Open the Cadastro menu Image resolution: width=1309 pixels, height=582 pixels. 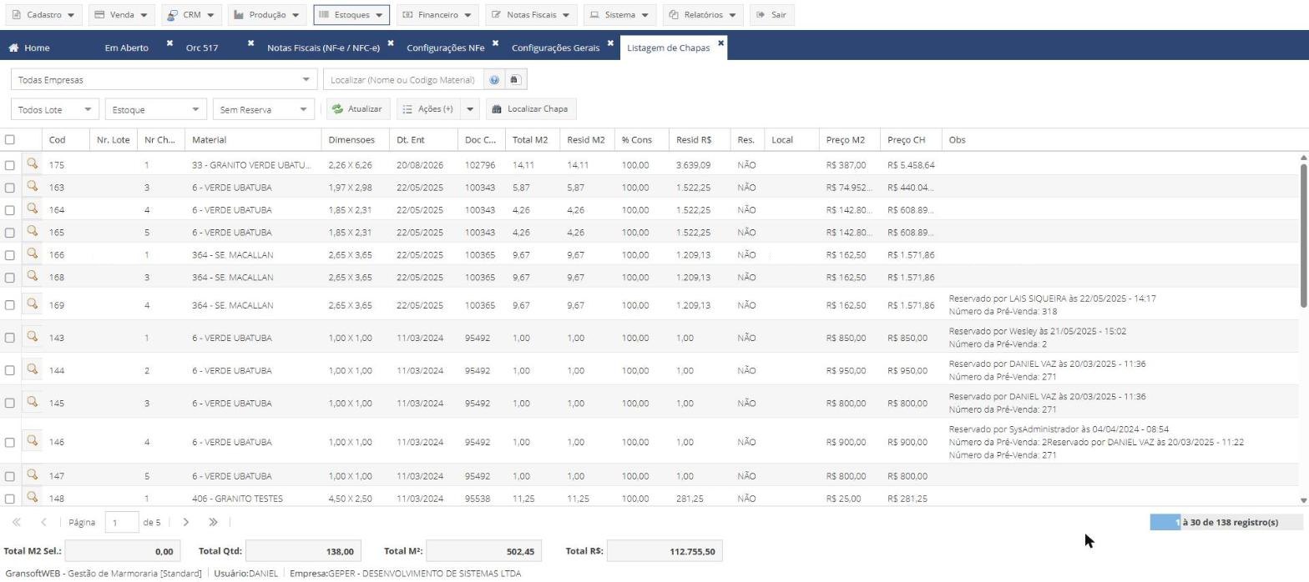[43, 14]
